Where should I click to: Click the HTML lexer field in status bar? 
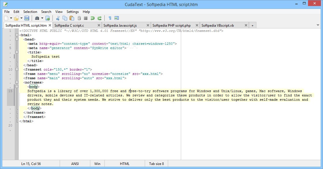[x=125, y=164]
